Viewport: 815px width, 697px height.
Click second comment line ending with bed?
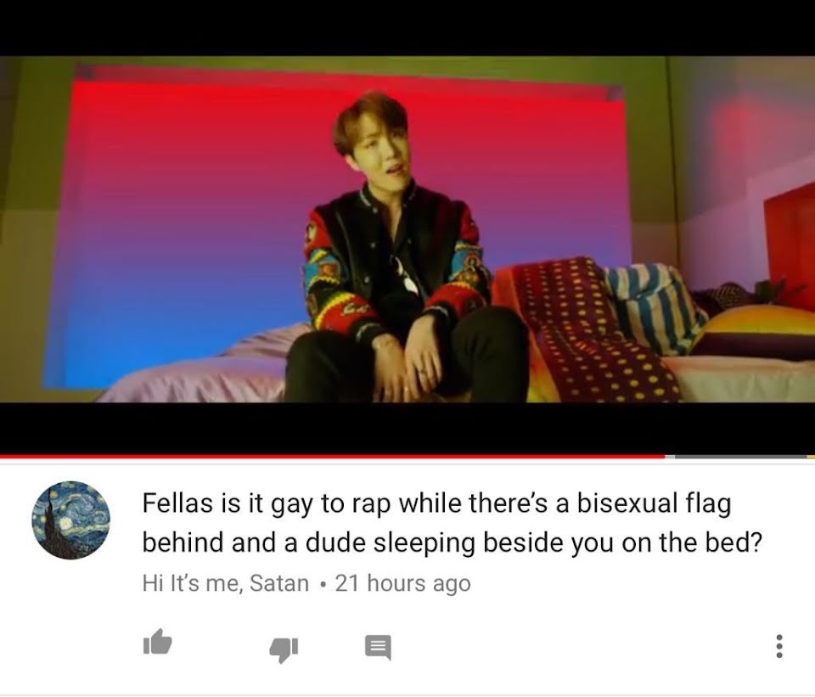tap(452, 542)
